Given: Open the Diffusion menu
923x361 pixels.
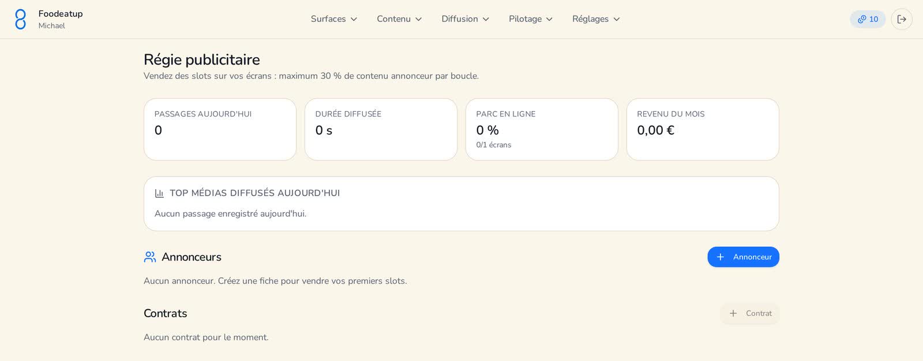Looking at the screenshot, I should pos(465,19).
